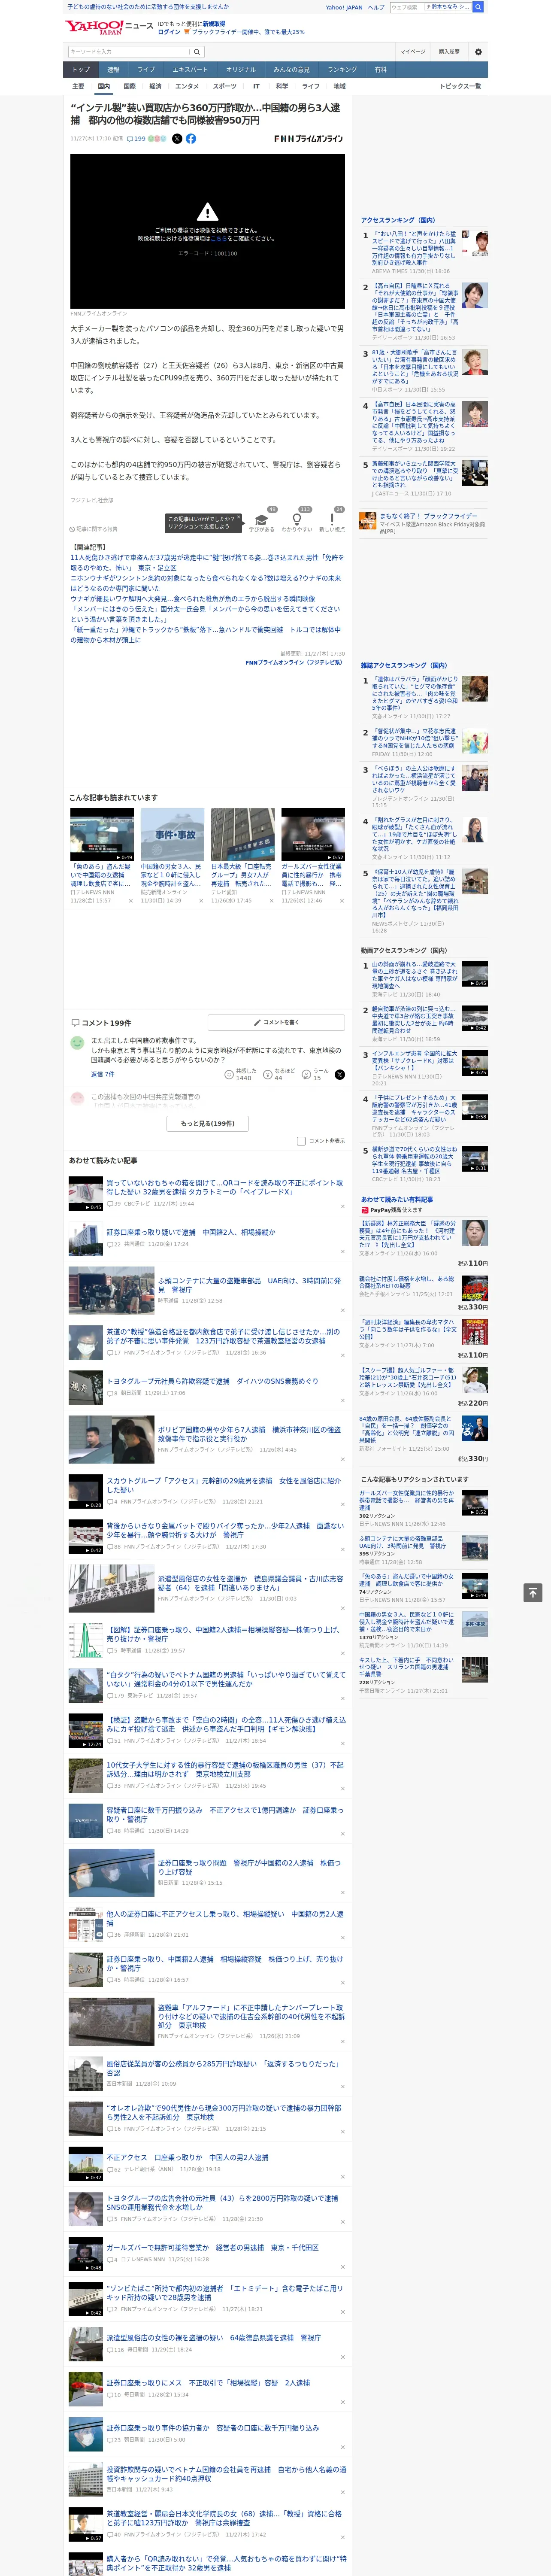Click the 日本最大級「口座転売グループ」thumbnail
Screen dimensions: 551x2576
242,835
